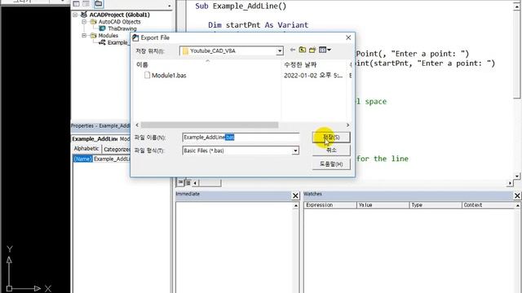Go back with the arrow icon in Export File
Screen dimensions: 522x293
[x=292, y=50]
